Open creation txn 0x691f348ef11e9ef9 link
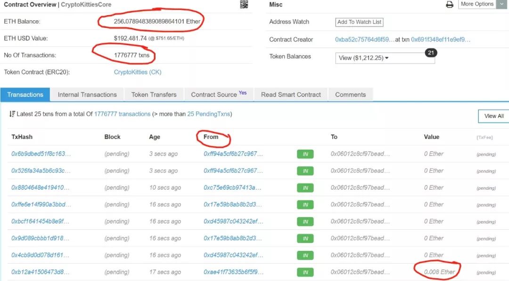The width and height of the screenshot is (509, 281). [x=441, y=40]
